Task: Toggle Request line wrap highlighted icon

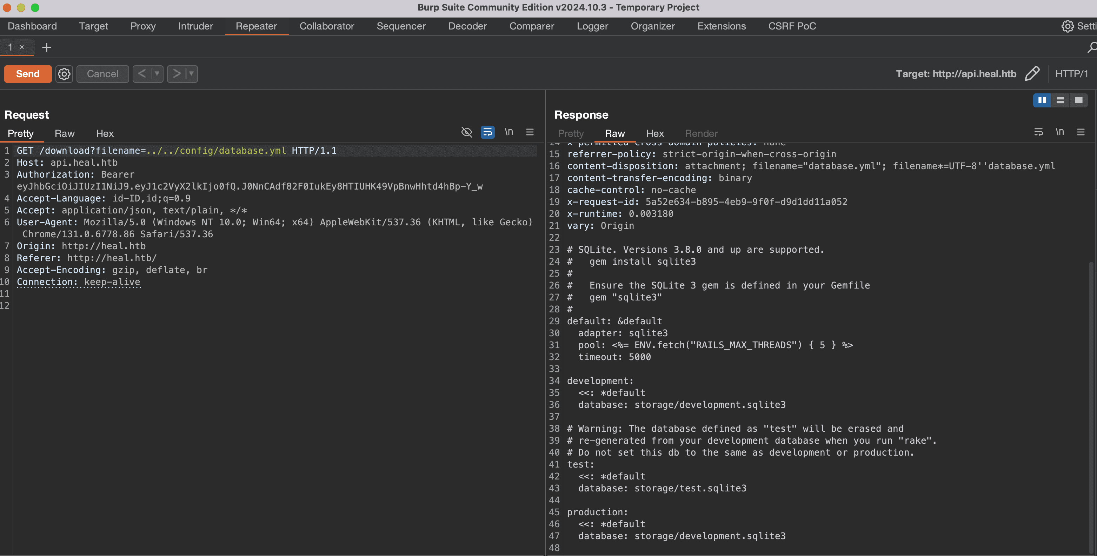Action: click(x=487, y=132)
